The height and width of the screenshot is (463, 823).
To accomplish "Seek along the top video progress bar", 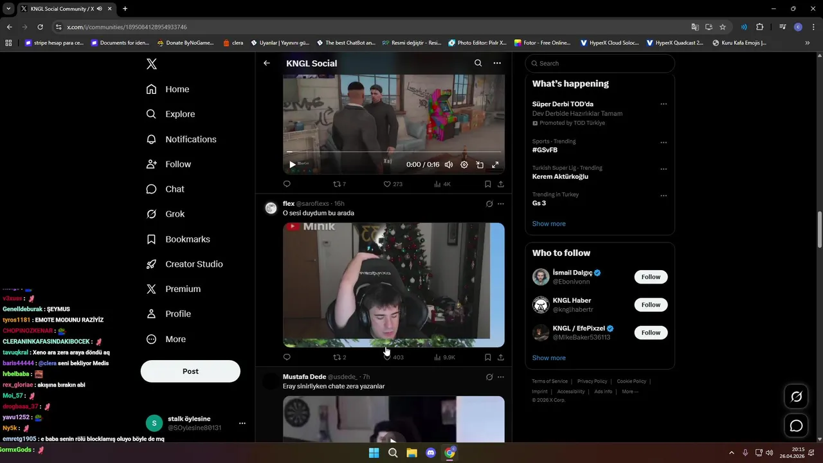I will tap(393, 152).
